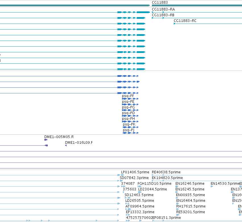Click the EN16246.5prime EST label
This screenshot has height=222, width=242.
click(x=190, y=184)
